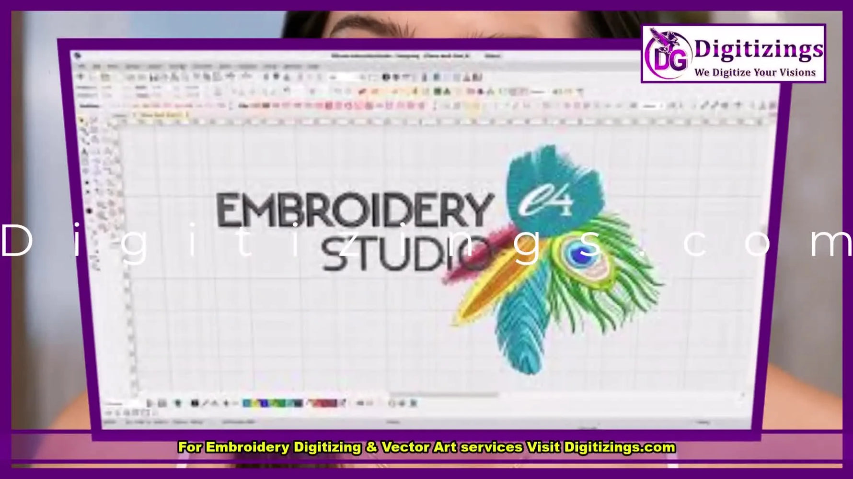This screenshot has width=853, height=479.
Task: Click the horizontal scrollbar below the design canvas
Action: 443,395
